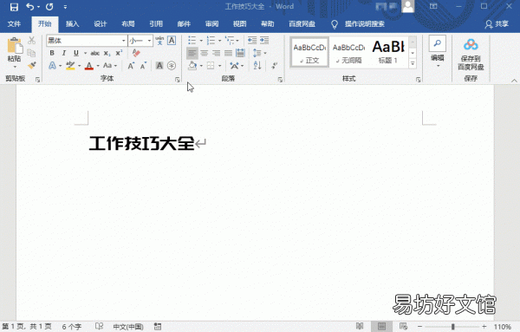Toggle italic formatting
520x332 pixels.
63,53
